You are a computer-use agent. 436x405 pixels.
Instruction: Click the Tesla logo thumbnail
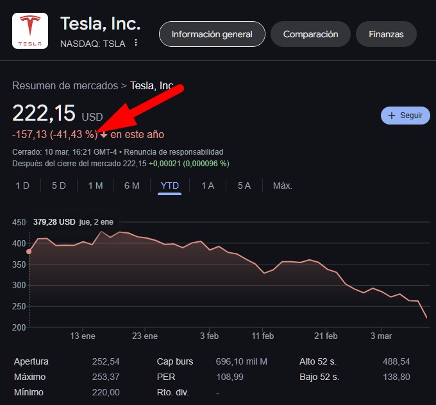[x=30, y=31]
